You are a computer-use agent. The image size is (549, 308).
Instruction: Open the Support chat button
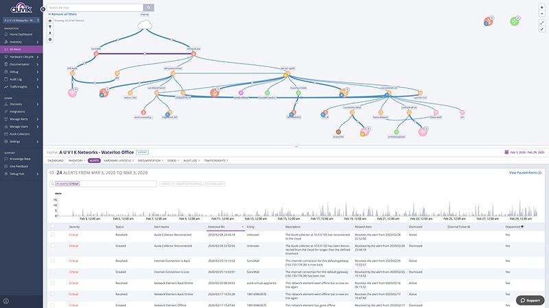pos(529,300)
